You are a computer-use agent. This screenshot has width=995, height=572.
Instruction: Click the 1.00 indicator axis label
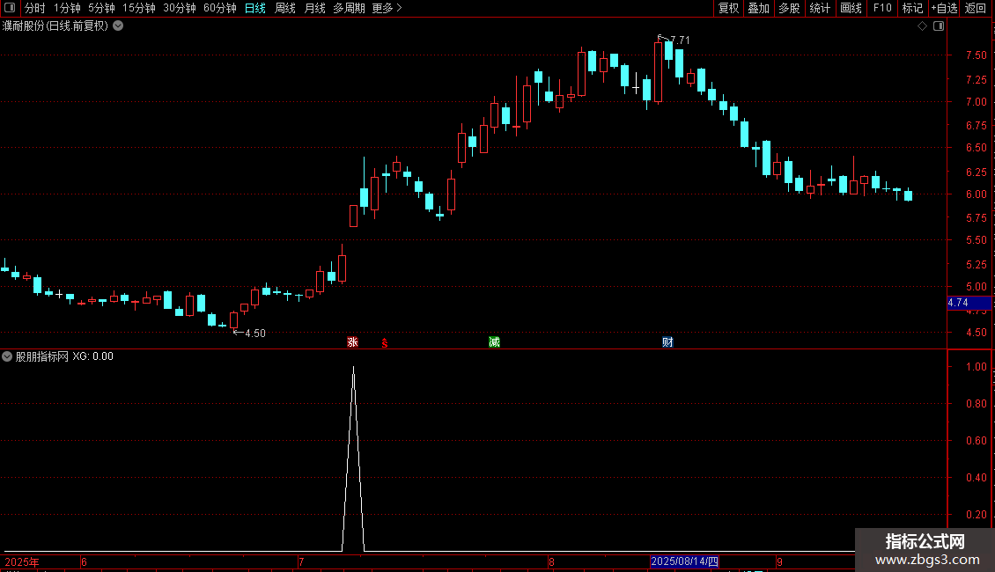[976, 367]
